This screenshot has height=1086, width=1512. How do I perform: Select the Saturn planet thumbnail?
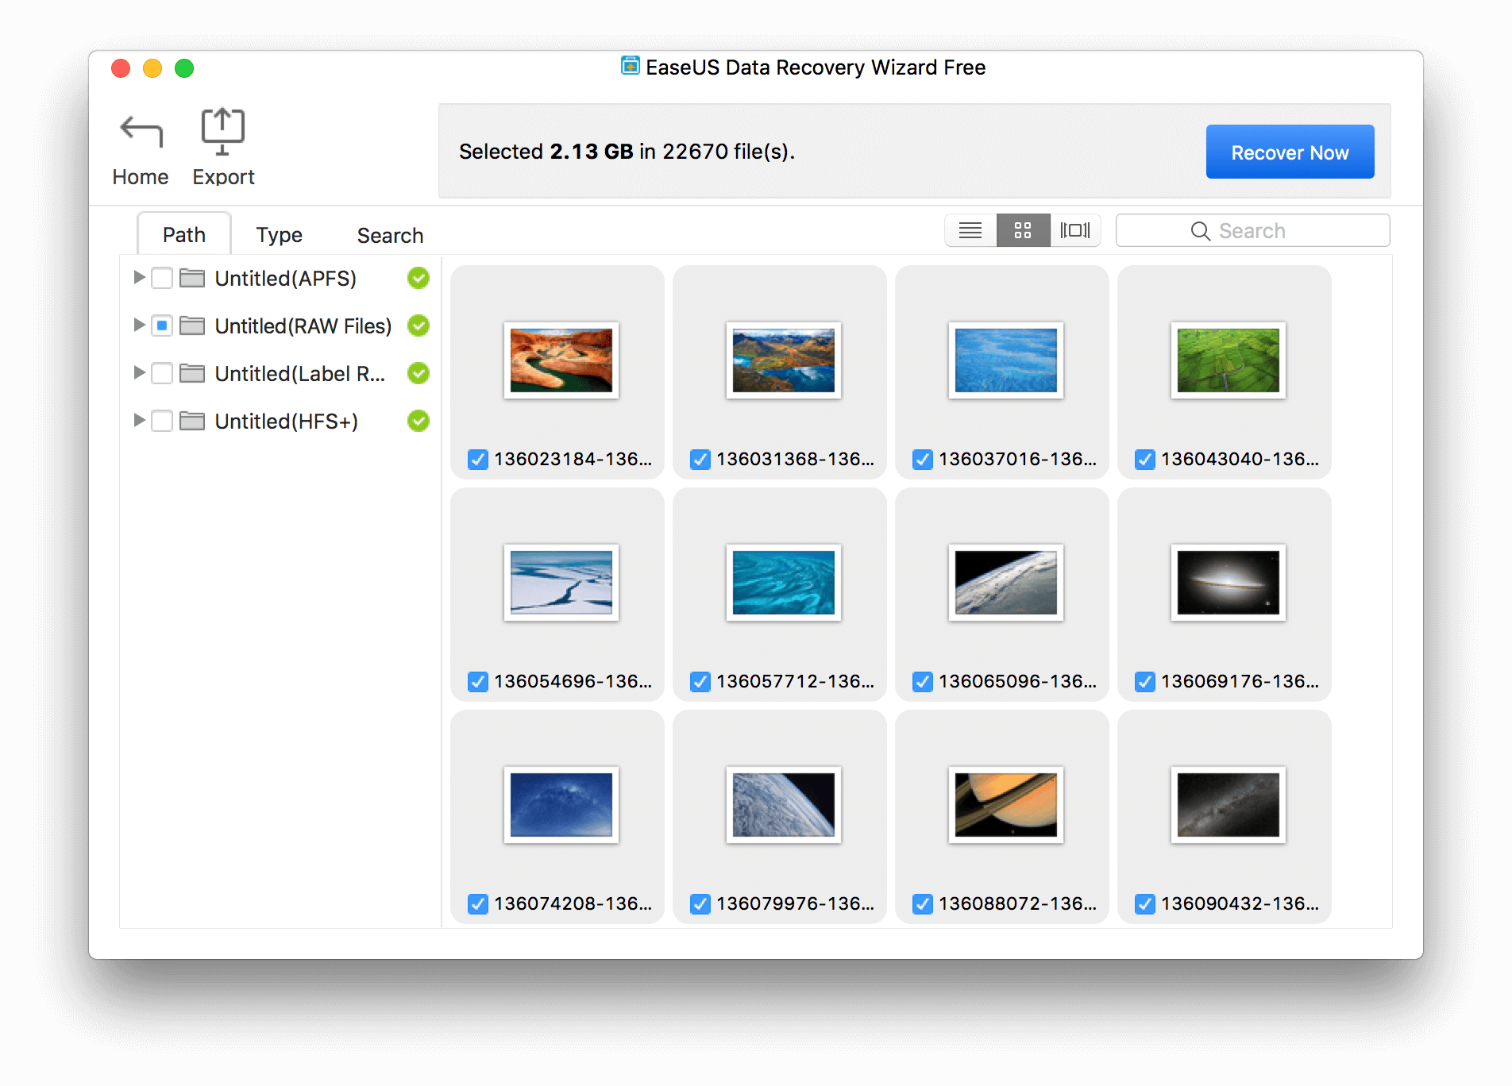pos(1005,805)
